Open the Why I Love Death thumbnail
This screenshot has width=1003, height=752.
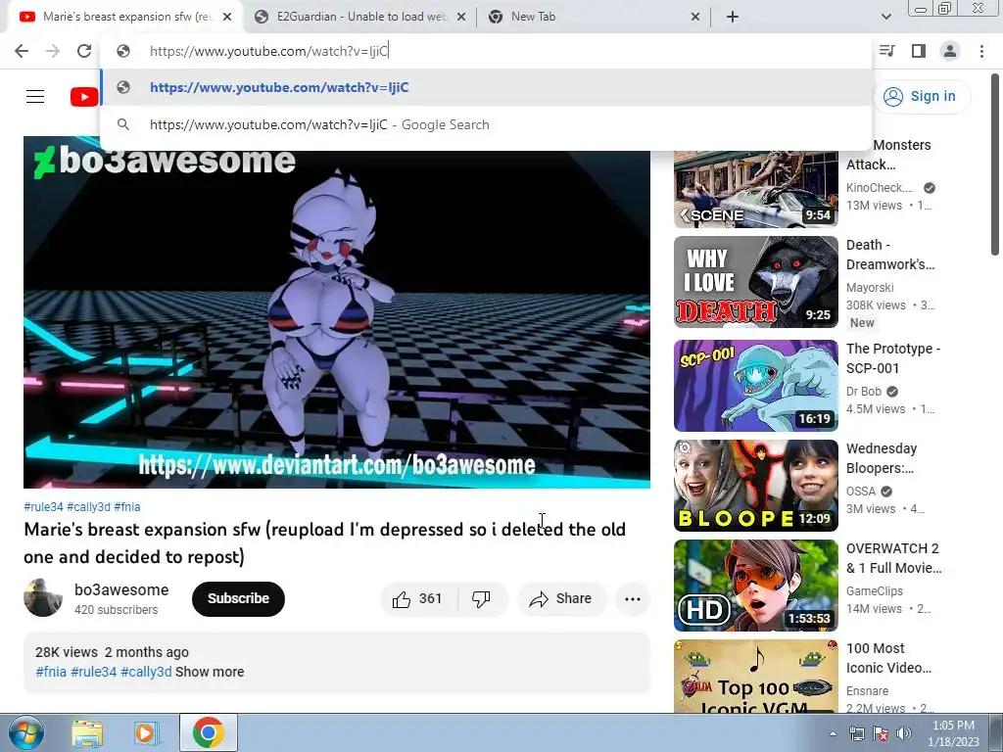click(x=755, y=282)
